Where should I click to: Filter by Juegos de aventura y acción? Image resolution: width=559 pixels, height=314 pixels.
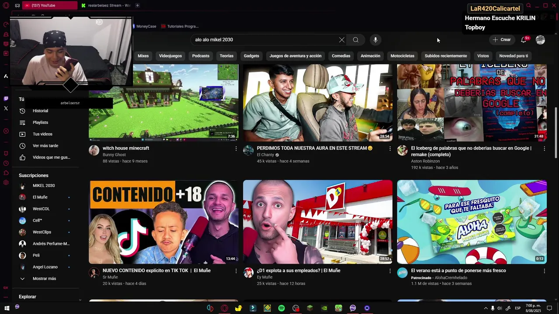tap(295, 56)
